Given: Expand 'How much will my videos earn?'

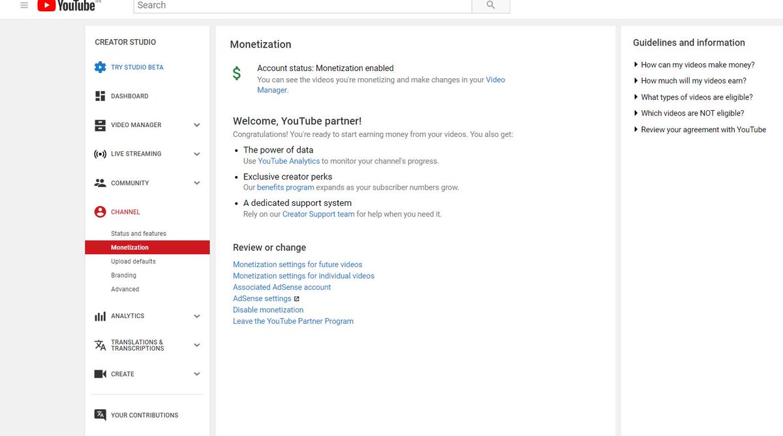Looking at the screenshot, I should 690,81.
